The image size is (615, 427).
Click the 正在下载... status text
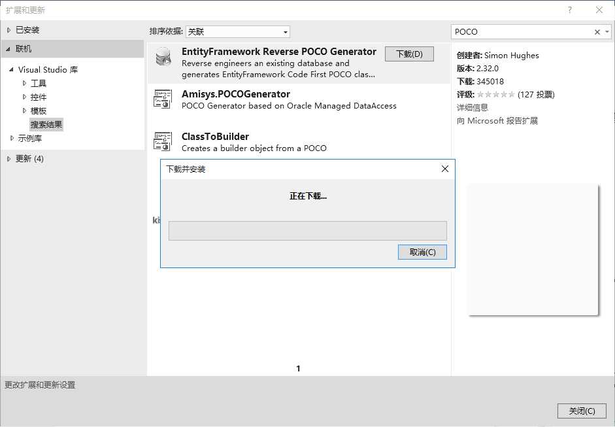308,196
